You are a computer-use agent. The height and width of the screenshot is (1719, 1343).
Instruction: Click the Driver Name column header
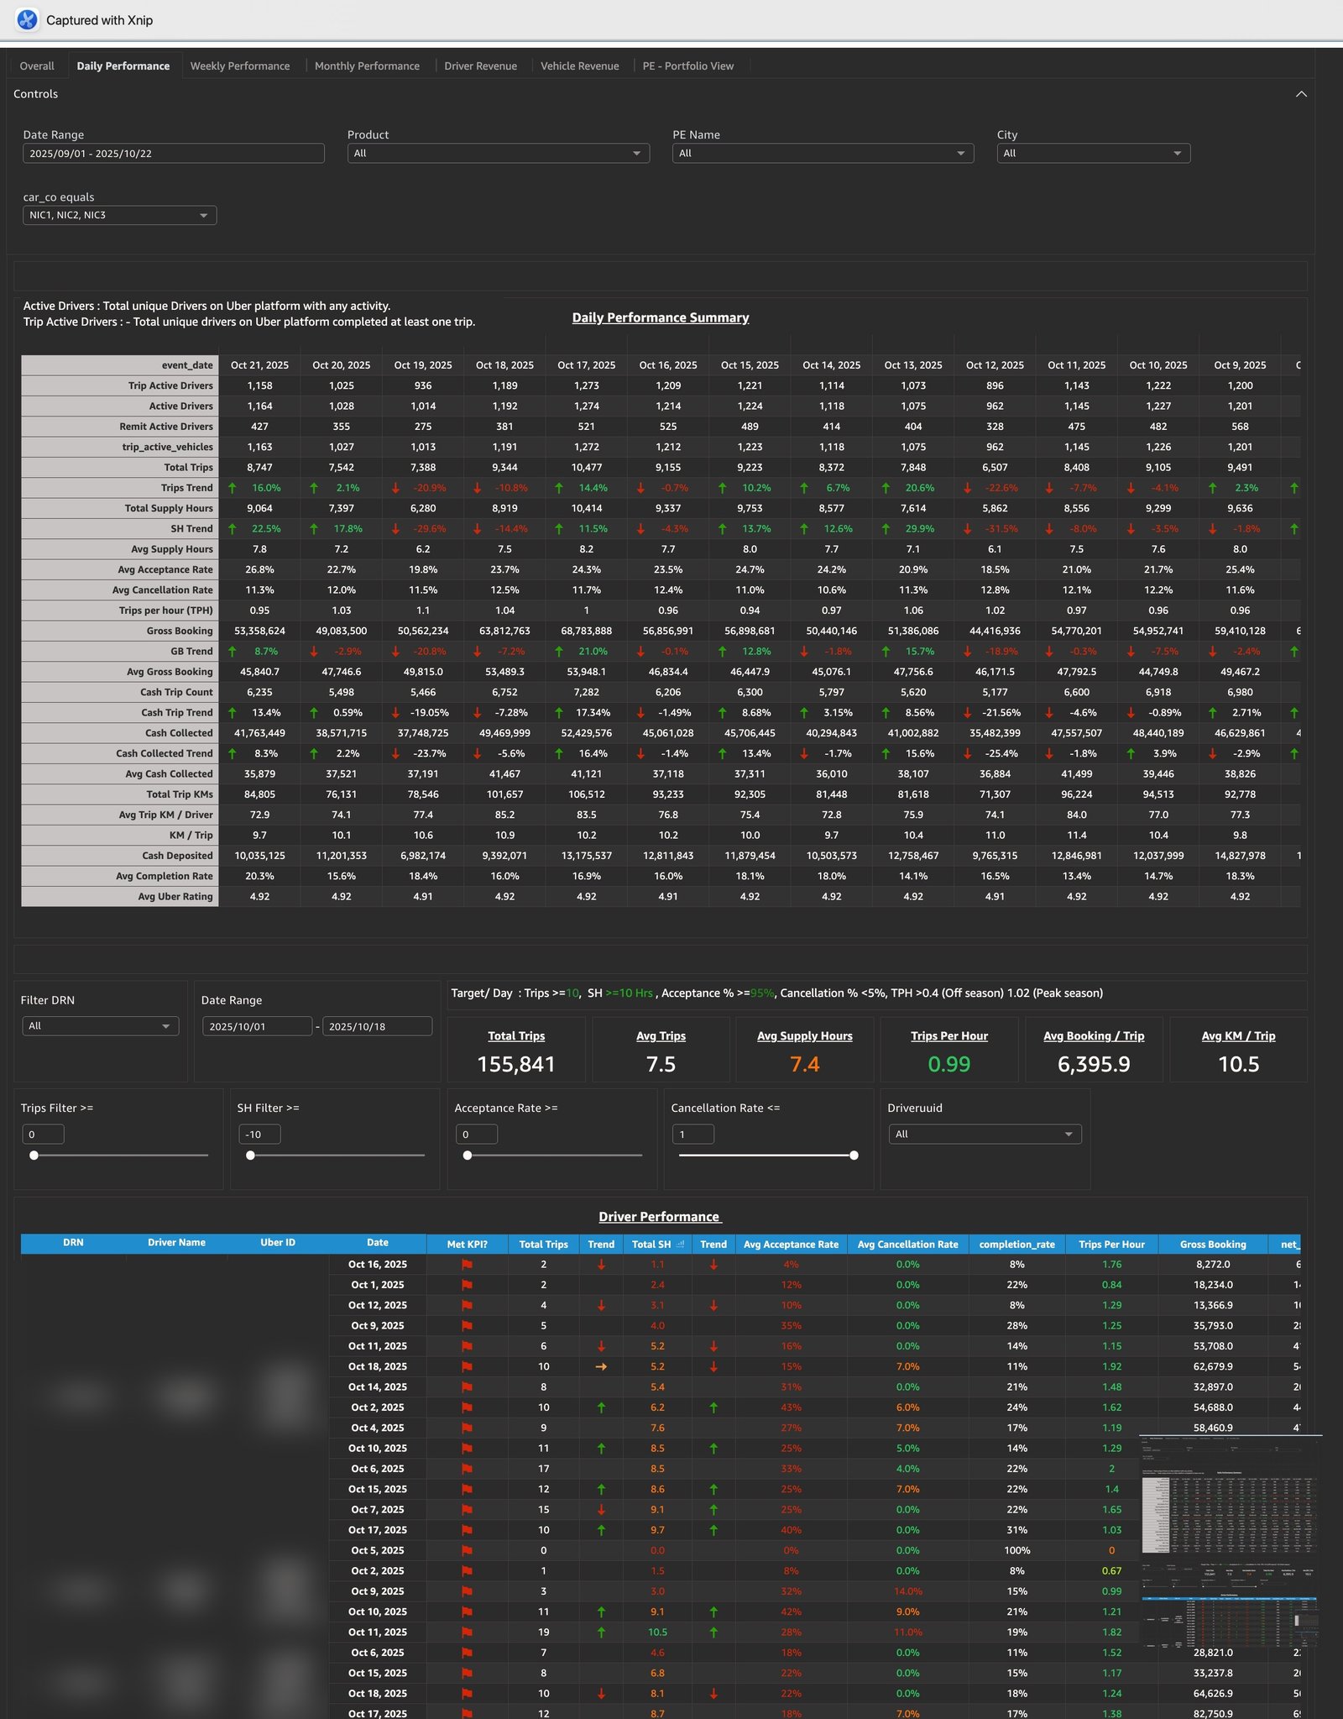(x=176, y=1243)
